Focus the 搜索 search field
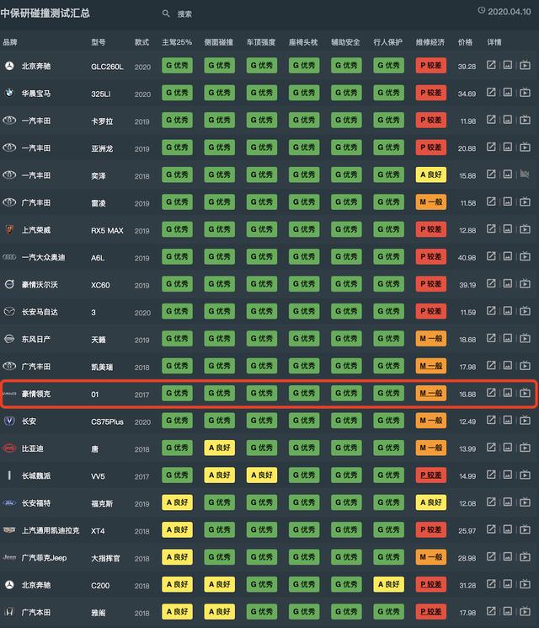 (184, 14)
